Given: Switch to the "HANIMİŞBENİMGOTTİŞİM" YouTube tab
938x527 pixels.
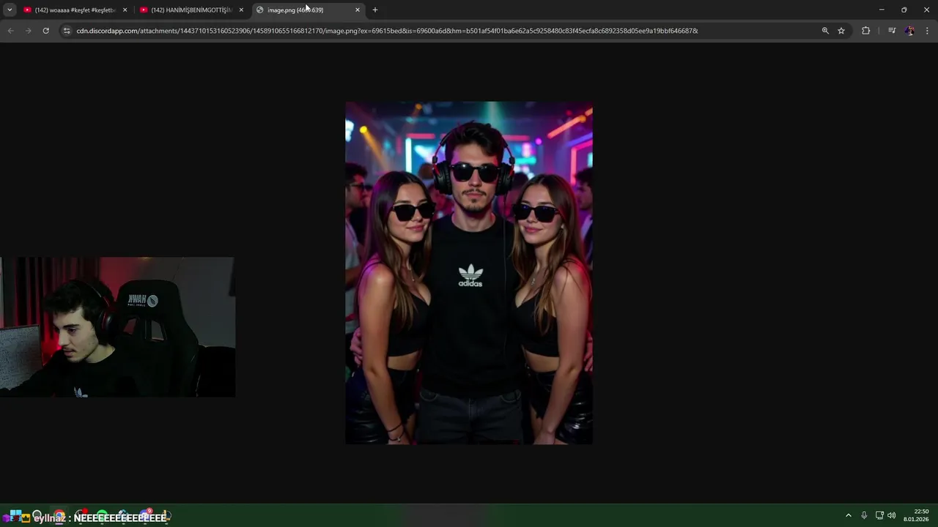Looking at the screenshot, I should pos(191,10).
